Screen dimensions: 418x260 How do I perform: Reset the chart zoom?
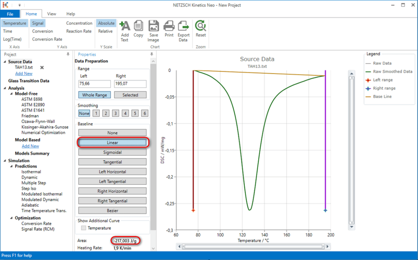[x=200, y=29]
